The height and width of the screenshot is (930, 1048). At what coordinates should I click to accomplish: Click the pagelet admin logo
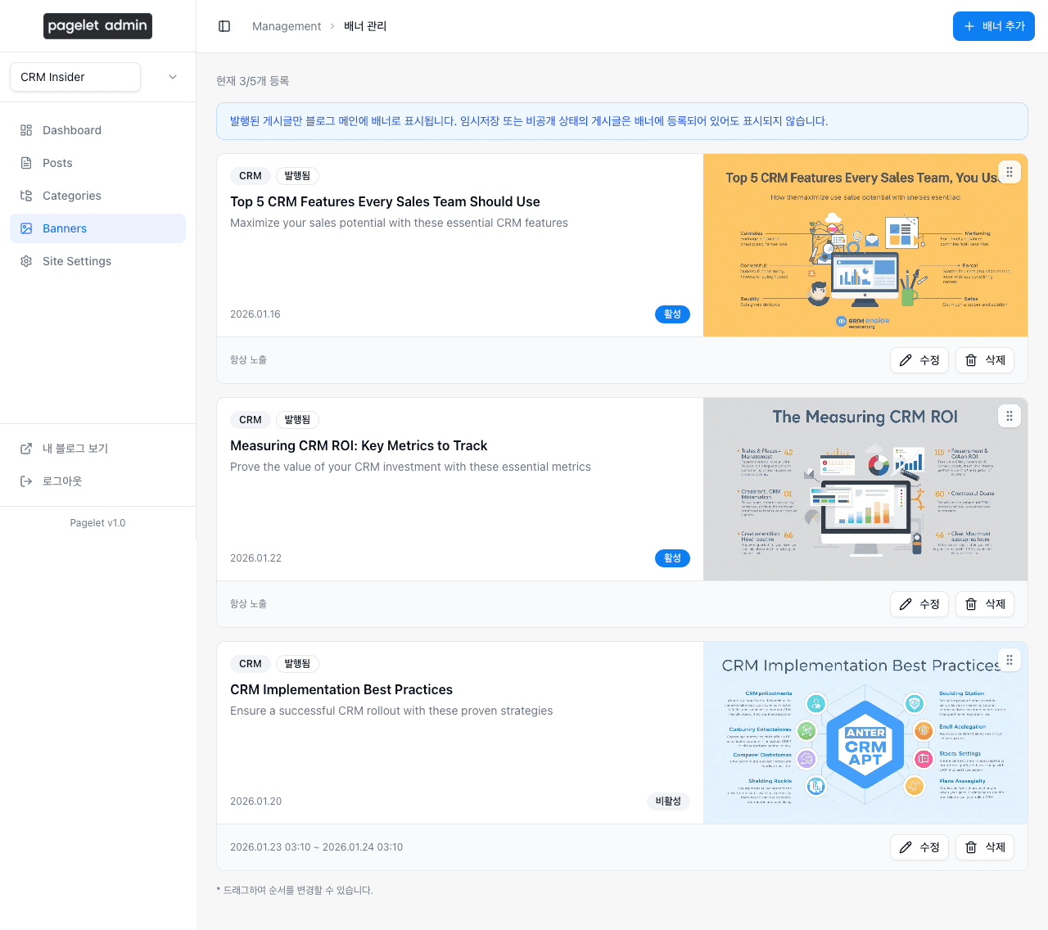point(97,26)
